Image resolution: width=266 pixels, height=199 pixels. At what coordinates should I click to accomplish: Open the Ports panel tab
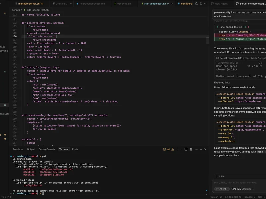(x=75, y=149)
